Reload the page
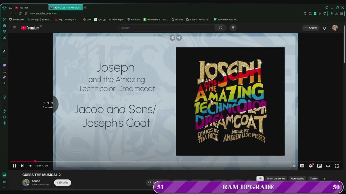Viewport: 346px width, 194px height. 20,13
